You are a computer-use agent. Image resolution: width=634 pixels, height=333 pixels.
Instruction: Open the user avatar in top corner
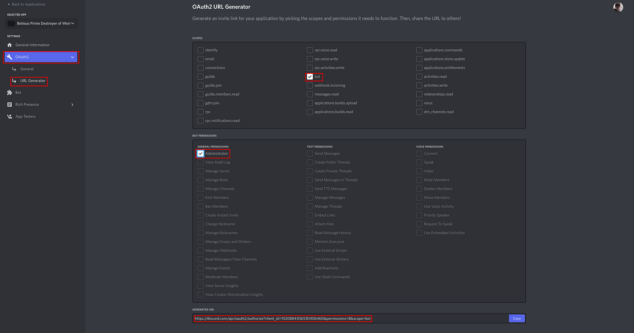618,7
